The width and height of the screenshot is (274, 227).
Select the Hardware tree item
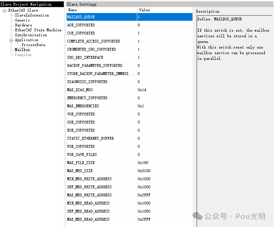pos(23,25)
